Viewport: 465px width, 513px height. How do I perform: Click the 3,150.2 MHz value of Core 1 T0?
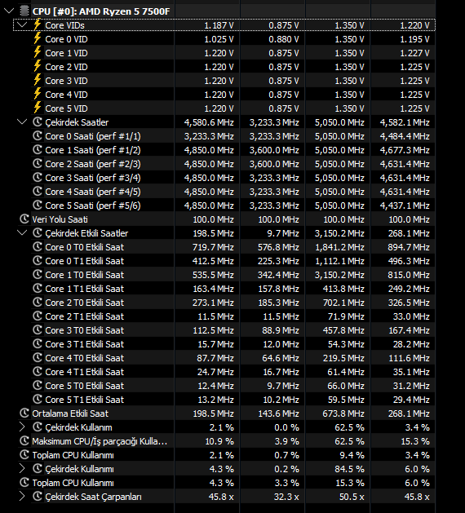click(339, 275)
